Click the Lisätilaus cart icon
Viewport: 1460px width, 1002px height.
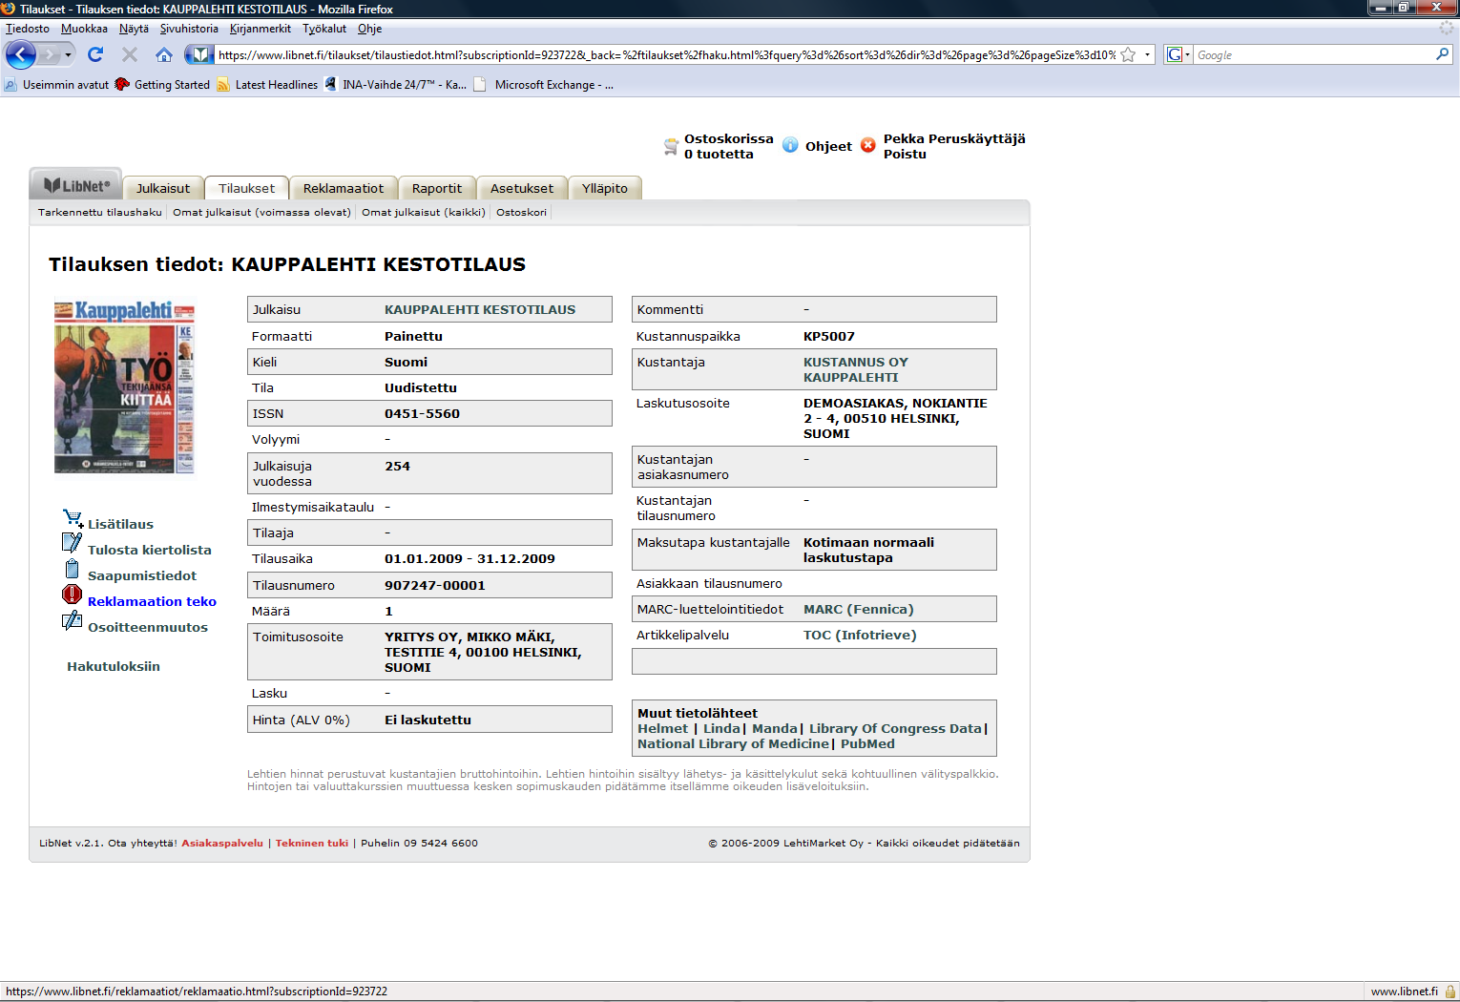tap(73, 519)
